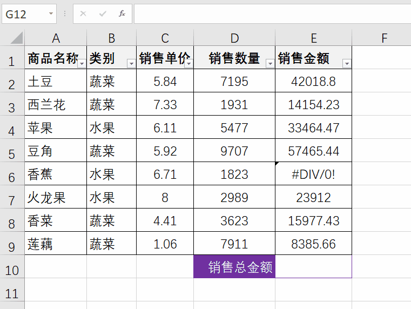
Task: Select row 10 header
Action: pyautogui.click(x=12, y=266)
